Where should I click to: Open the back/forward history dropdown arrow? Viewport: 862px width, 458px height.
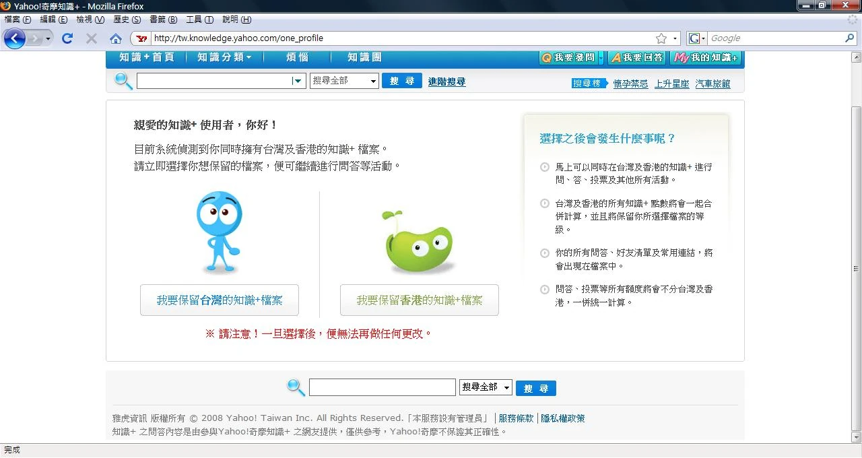tap(48, 38)
